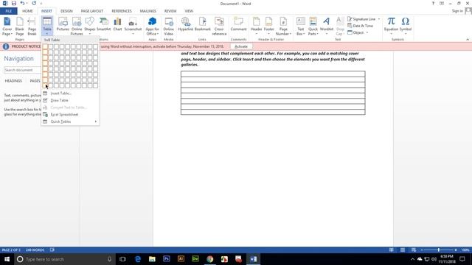Insert WordArt

(326, 25)
